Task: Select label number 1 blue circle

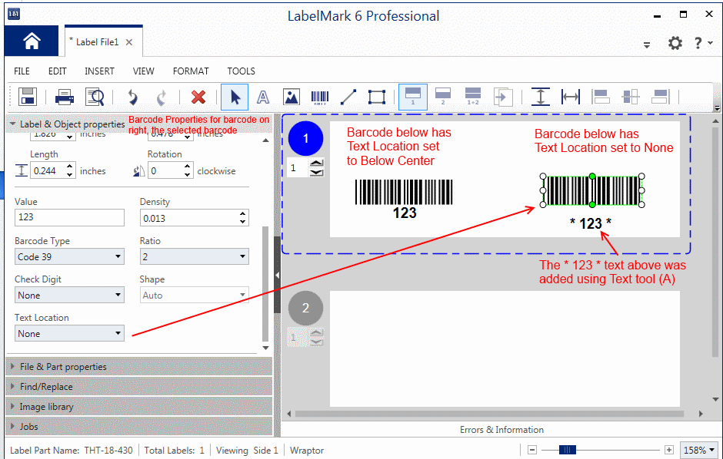Action: (x=305, y=138)
